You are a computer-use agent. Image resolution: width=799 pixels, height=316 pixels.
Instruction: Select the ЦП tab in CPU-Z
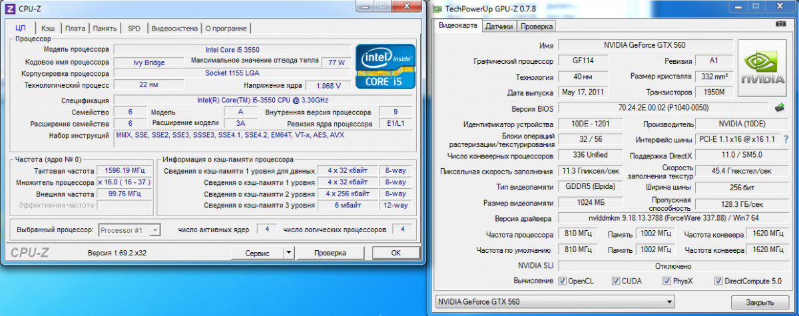[21, 28]
